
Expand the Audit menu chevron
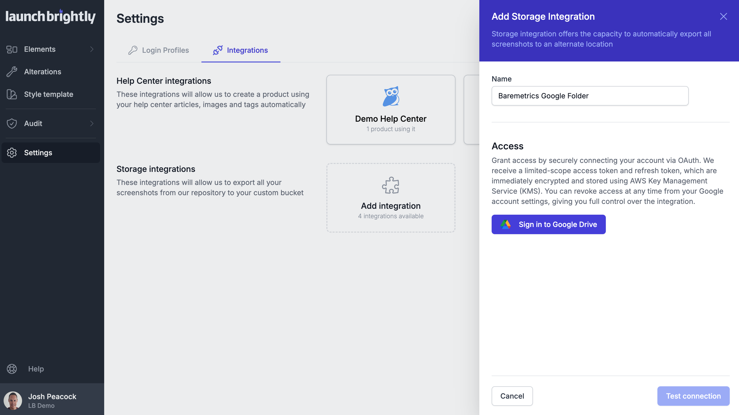92,123
